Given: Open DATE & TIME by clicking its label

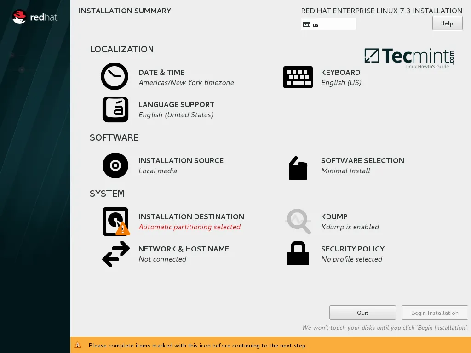Looking at the screenshot, I should [161, 72].
